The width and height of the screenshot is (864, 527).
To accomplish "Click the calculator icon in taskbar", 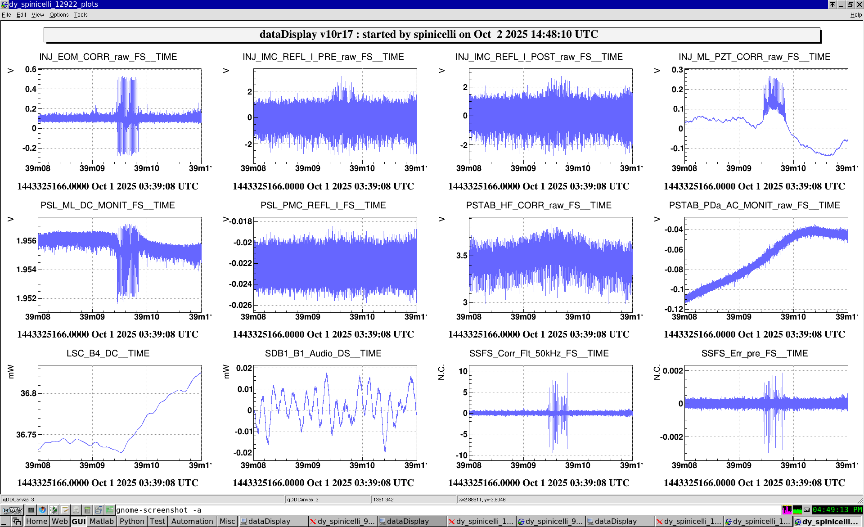I will coord(87,510).
